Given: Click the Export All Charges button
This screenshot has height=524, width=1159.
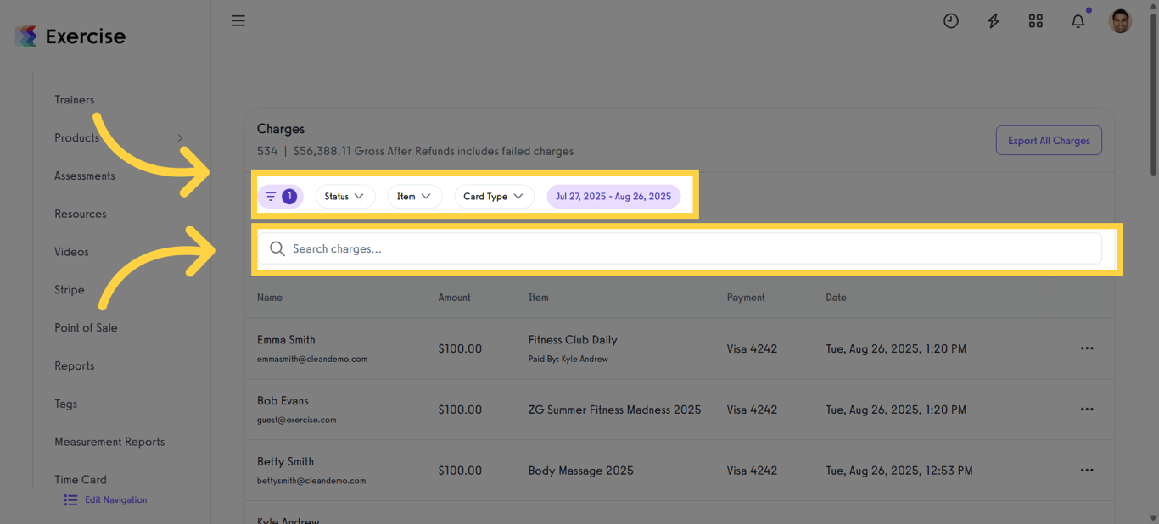Looking at the screenshot, I should (1049, 141).
